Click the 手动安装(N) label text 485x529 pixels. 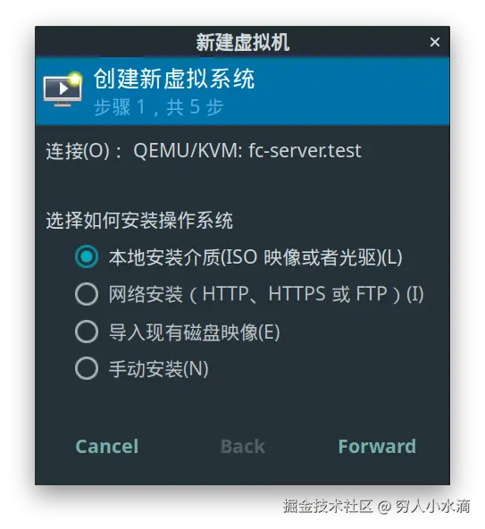click(158, 369)
